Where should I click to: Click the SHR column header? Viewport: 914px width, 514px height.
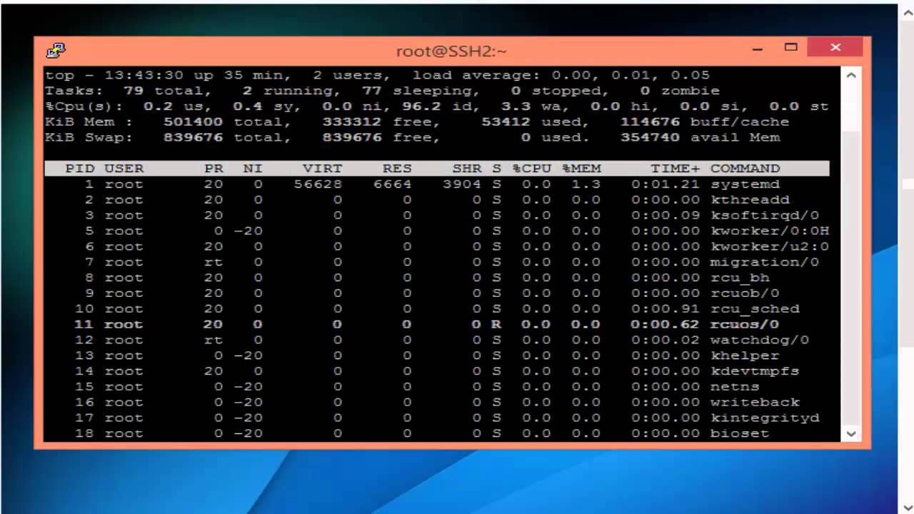pos(467,168)
